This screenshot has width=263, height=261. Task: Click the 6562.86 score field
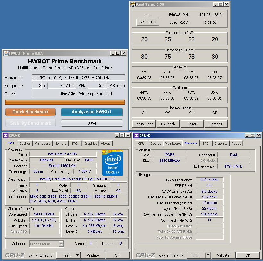pyautogui.click(x=54, y=94)
